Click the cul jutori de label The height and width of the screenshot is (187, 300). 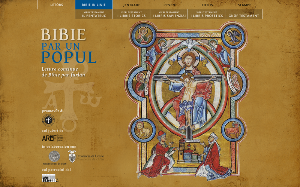[x=52, y=131]
